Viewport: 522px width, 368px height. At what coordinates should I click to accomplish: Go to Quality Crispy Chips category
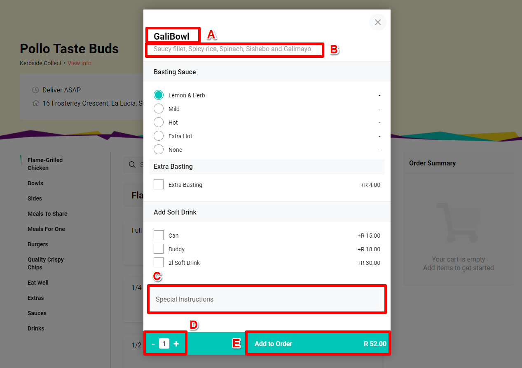pos(46,263)
